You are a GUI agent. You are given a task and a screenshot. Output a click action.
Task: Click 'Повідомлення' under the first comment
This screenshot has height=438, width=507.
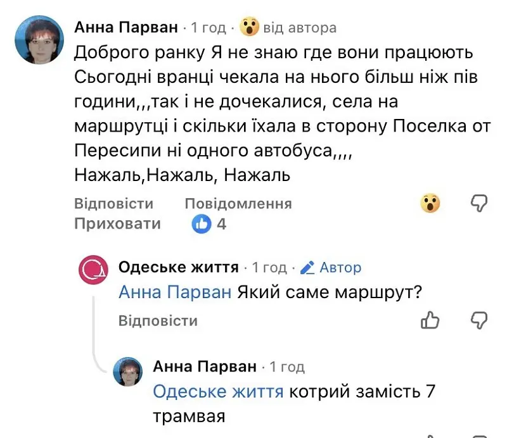point(238,204)
